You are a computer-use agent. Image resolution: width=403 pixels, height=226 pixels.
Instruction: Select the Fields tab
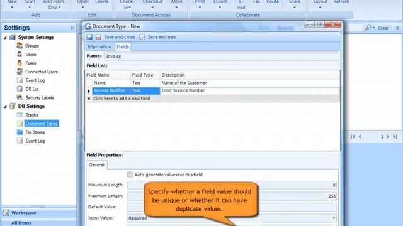tap(123, 46)
